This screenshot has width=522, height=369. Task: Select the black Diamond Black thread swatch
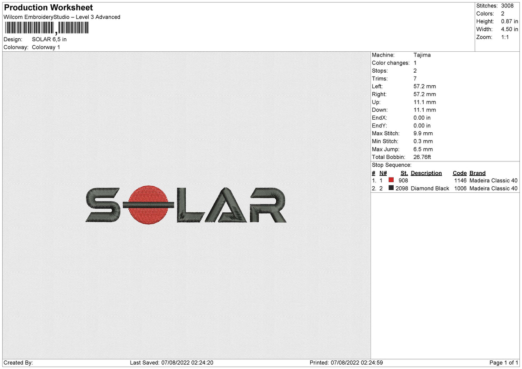[391, 188]
